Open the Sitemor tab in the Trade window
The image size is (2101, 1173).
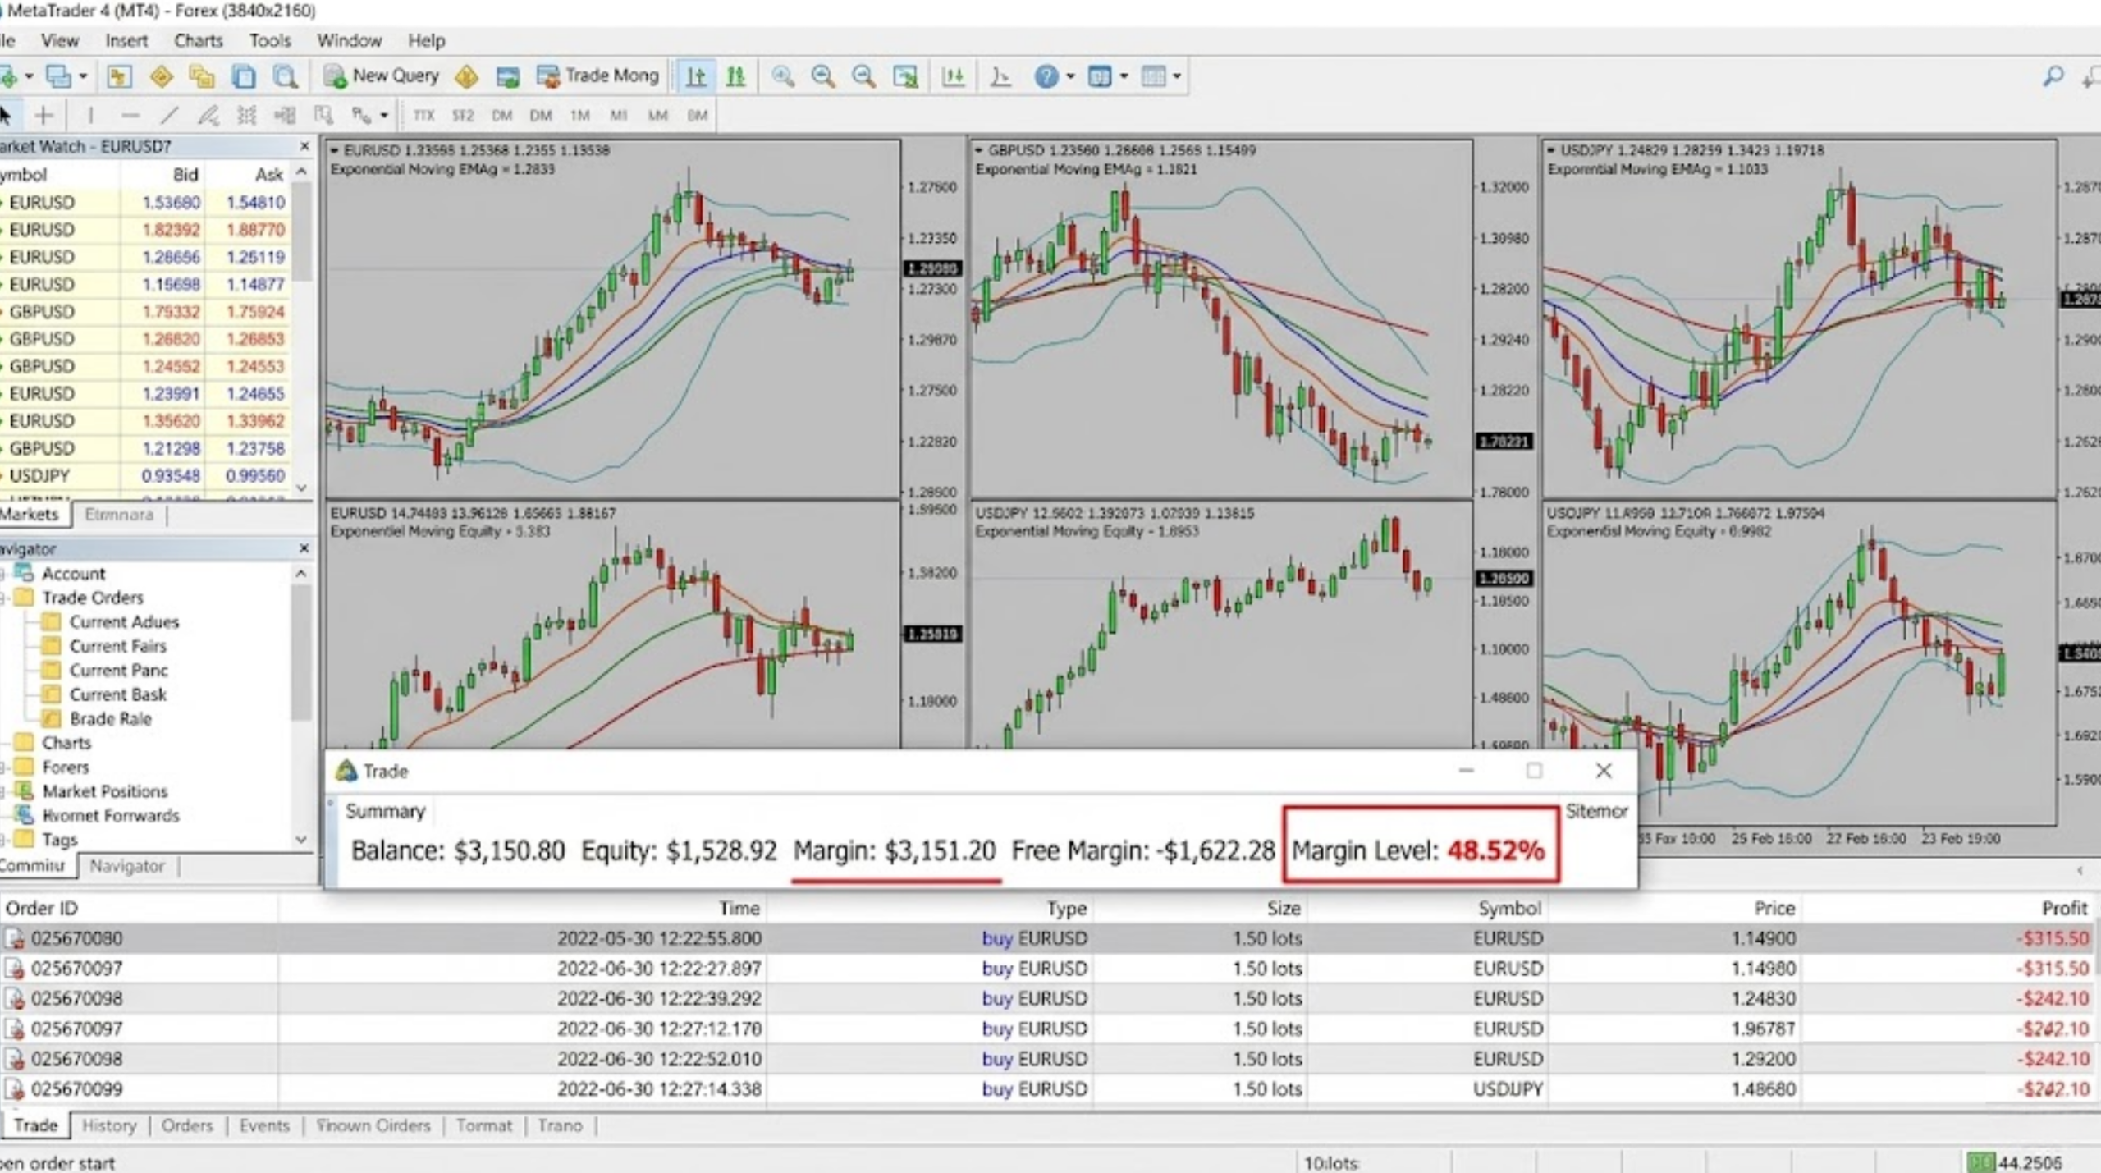(1595, 812)
